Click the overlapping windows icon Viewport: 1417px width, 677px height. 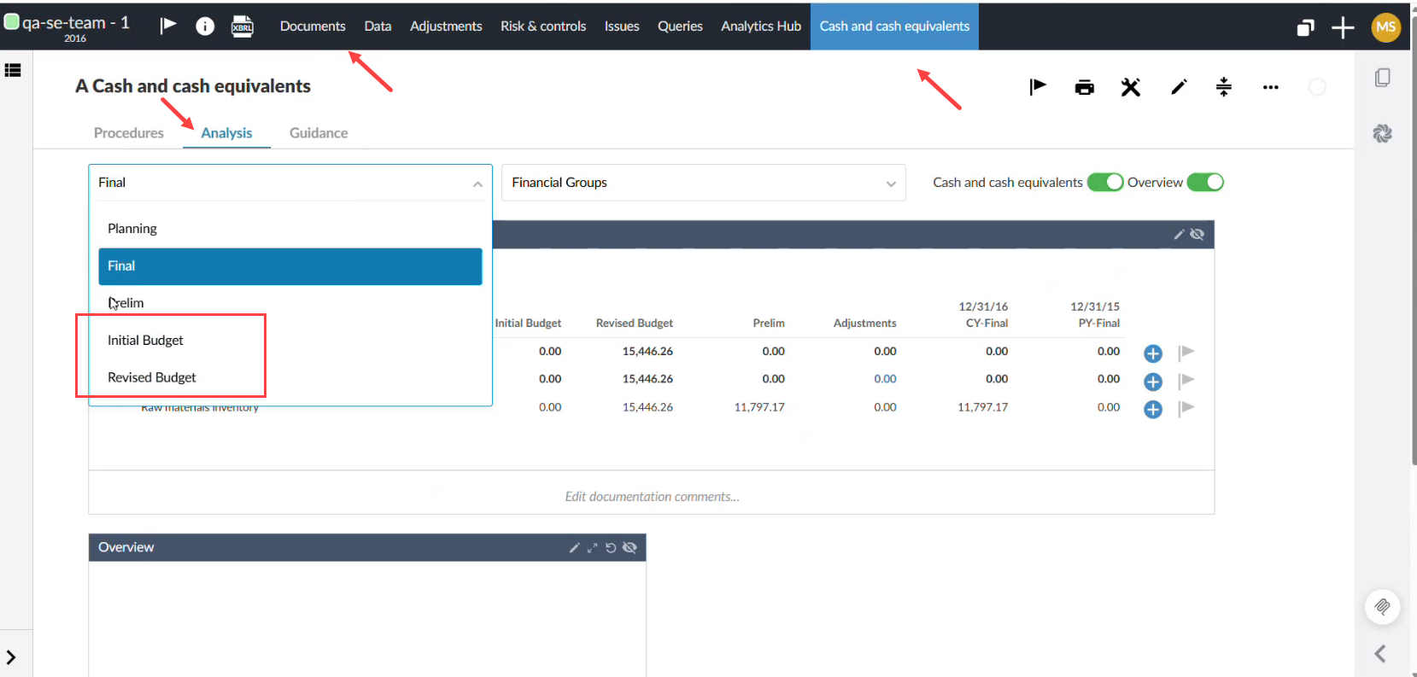pos(1305,27)
